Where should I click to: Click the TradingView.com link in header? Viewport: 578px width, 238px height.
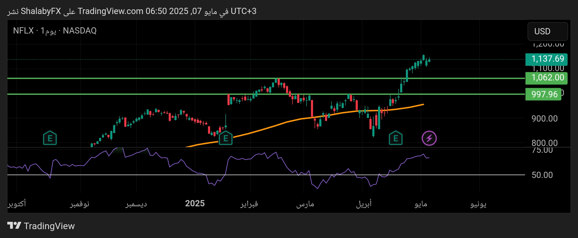pyautogui.click(x=111, y=11)
